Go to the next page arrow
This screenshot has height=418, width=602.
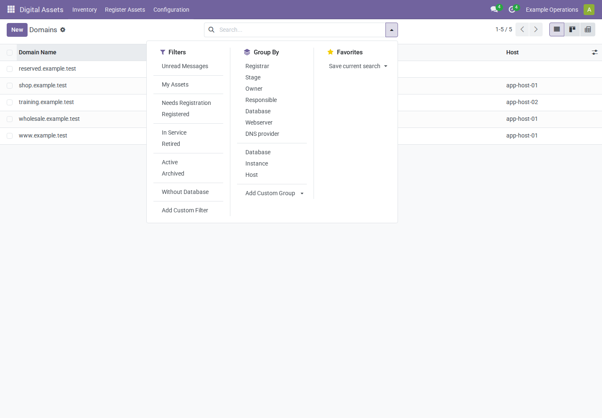tap(536, 29)
